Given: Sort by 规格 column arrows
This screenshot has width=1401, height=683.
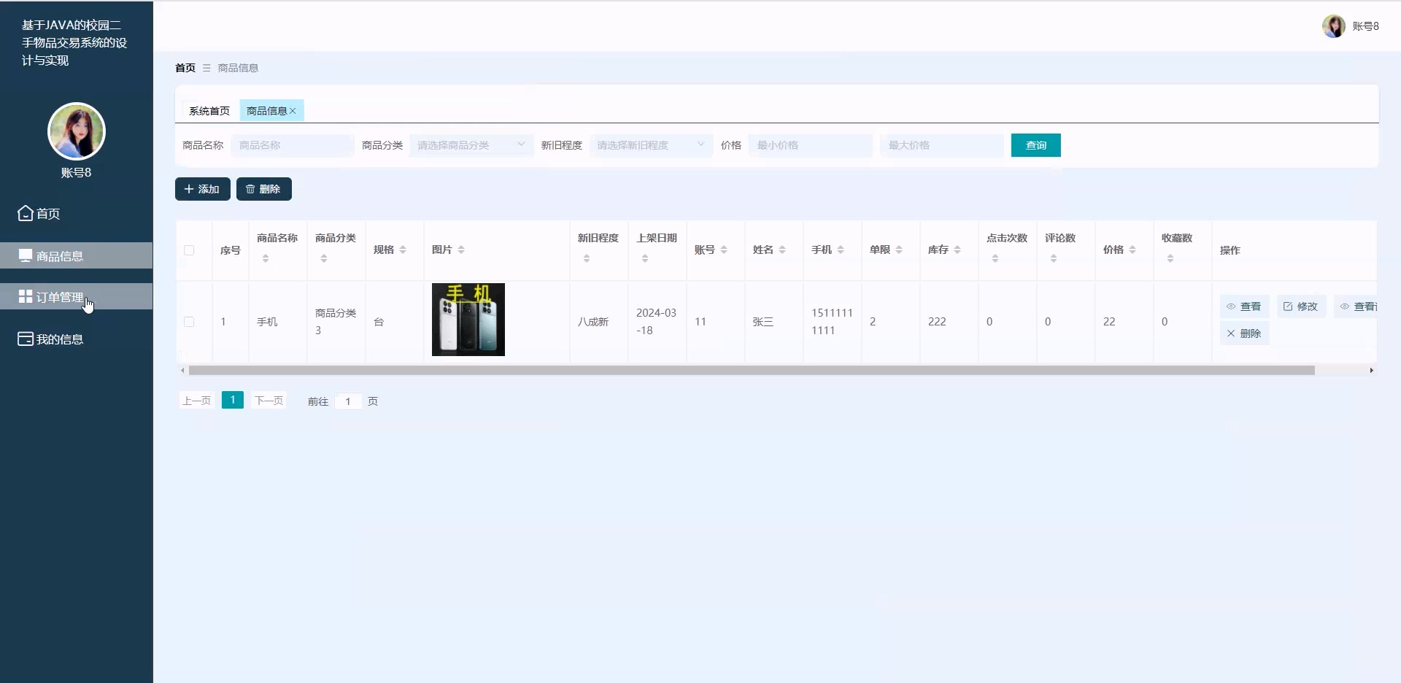Looking at the screenshot, I should [x=403, y=250].
